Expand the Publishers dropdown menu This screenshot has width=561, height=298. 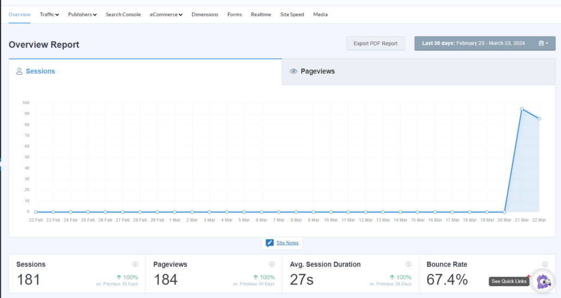pos(82,14)
